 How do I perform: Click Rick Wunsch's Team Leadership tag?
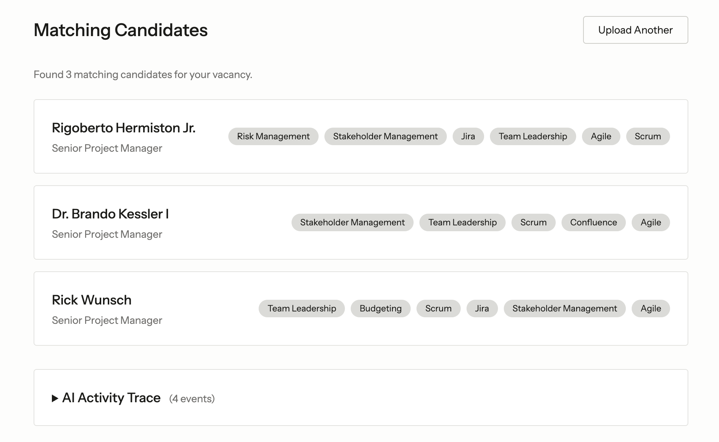click(302, 309)
